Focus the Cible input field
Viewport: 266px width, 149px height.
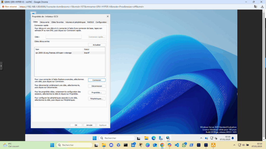tap(64, 37)
